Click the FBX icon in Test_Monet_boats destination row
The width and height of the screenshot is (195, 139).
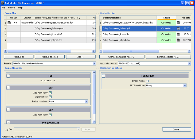(178, 23)
